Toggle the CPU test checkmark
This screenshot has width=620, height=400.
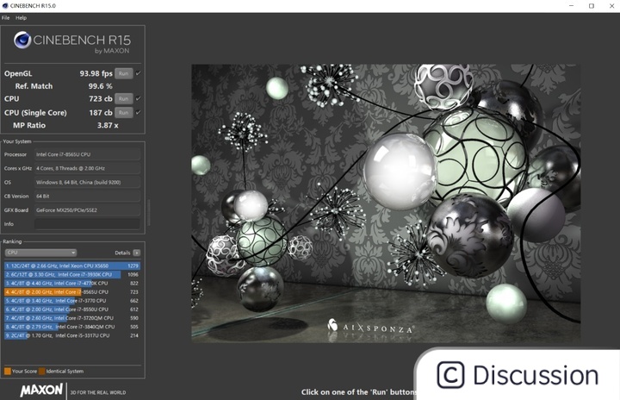click(138, 98)
